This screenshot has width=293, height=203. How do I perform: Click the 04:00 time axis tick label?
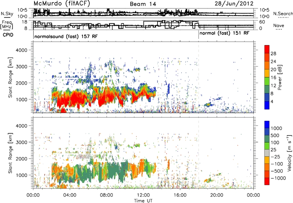click(70, 195)
